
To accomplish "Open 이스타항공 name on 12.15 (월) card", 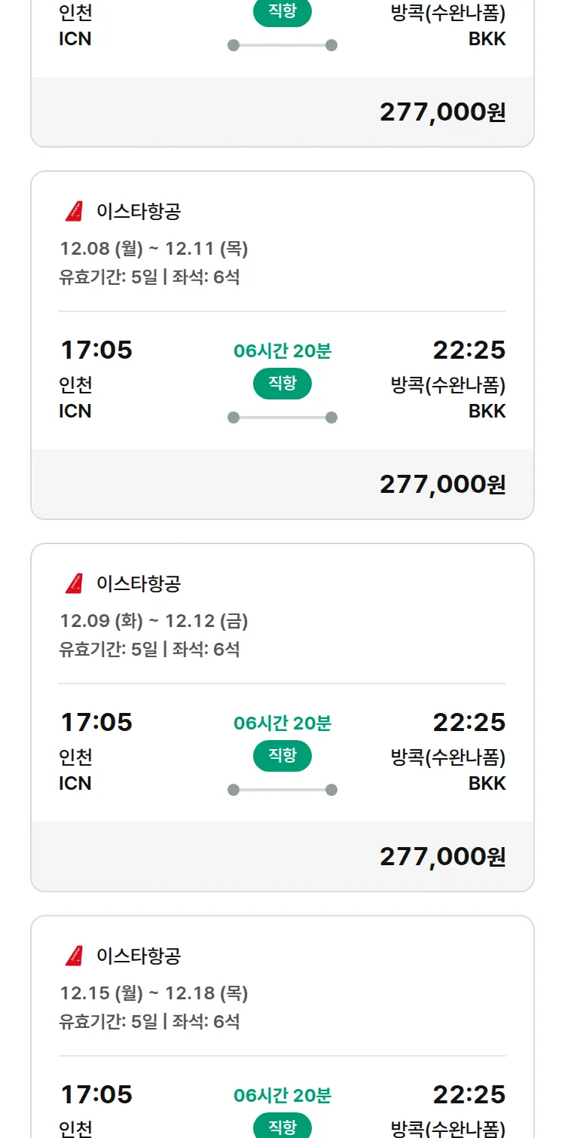I will pyautogui.click(x=139, y=956).
